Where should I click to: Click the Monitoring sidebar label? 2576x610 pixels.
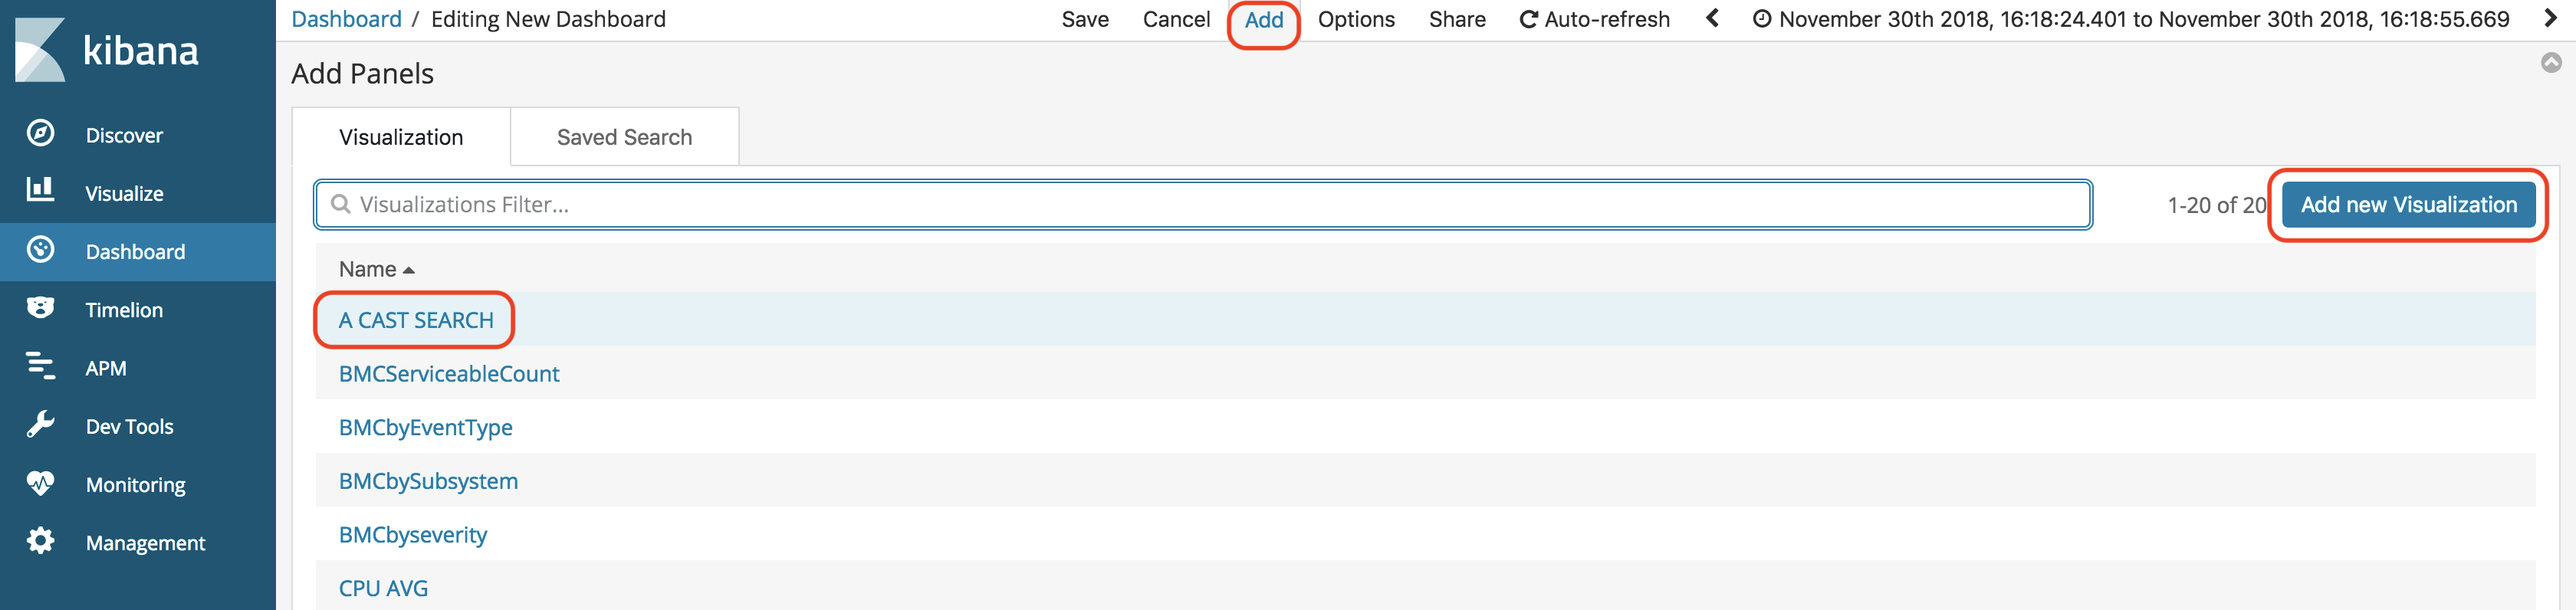[136, 485]
